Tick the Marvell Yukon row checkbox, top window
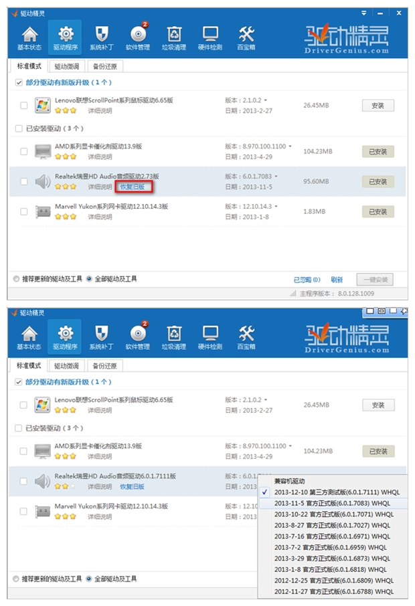The height and width of the screenshot is (606, 415). pos(24,211)
